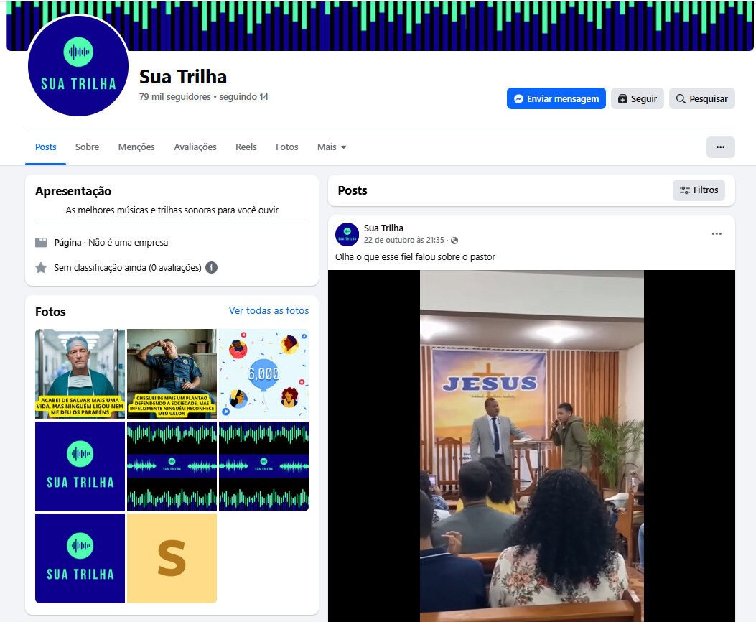Select the Posts tab

pyautogui.click(x=45, y=147)
